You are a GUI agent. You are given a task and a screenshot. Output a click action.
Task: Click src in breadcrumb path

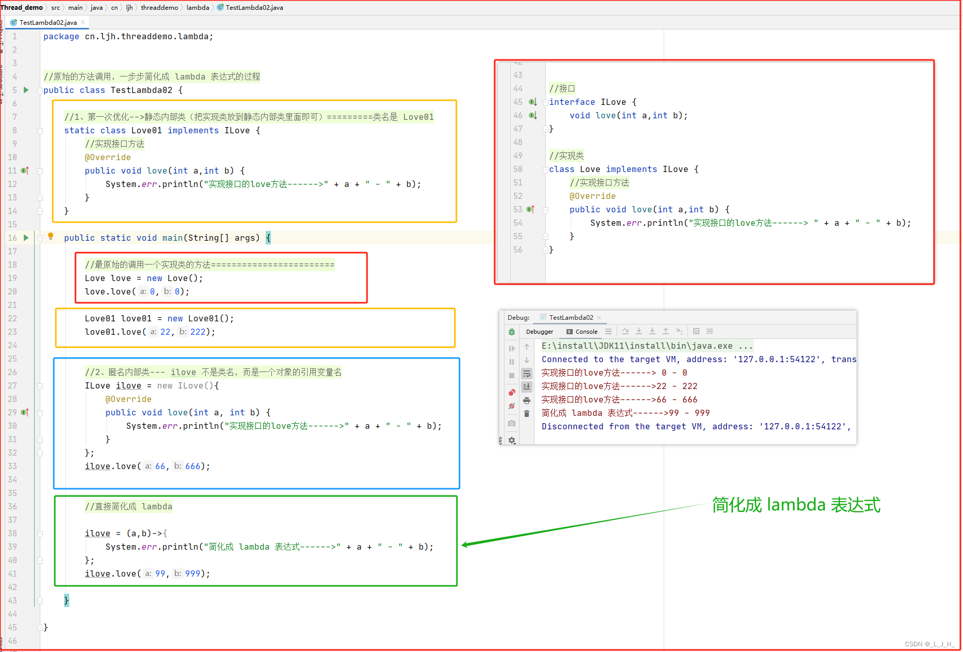coord(55,7)
